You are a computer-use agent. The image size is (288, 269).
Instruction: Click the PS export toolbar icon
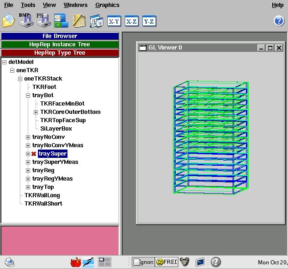coord(43,20)
